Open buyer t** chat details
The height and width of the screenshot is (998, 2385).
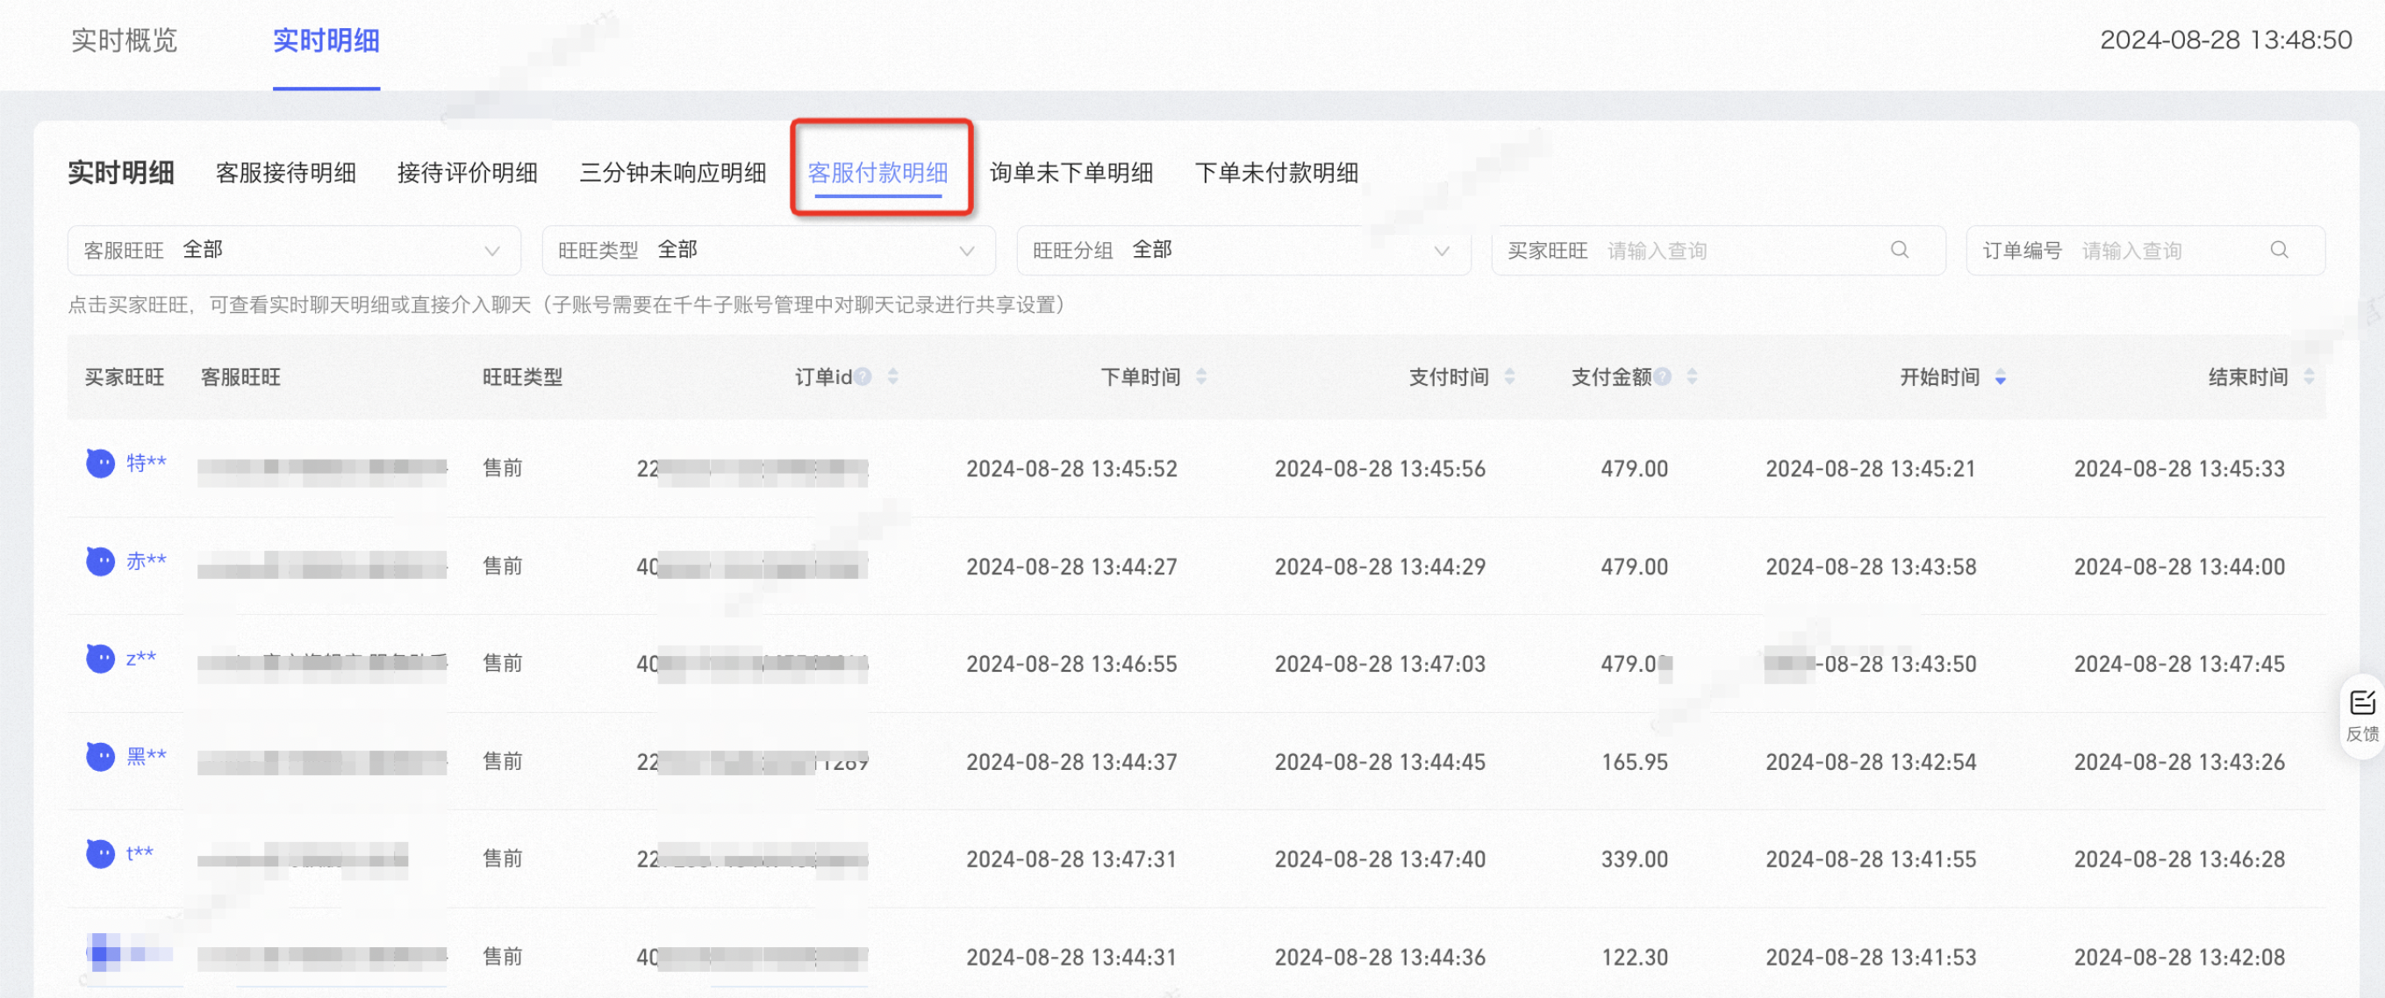click(x=140, y=853)
